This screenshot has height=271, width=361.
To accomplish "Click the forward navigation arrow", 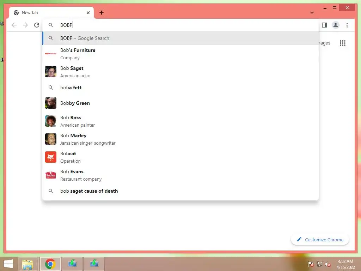I will point(25,25).
